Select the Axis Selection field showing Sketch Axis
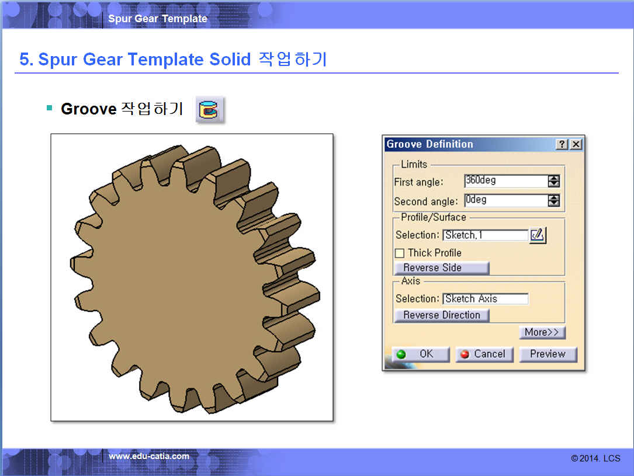Image resolution: width=634 pixels, height=476 pixels. 485,299
